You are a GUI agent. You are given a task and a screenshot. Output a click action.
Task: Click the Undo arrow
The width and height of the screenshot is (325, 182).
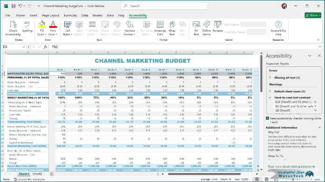pos(20,6)
